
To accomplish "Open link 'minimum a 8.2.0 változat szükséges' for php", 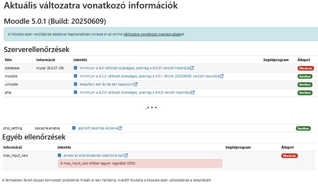I will click(135, 92).
